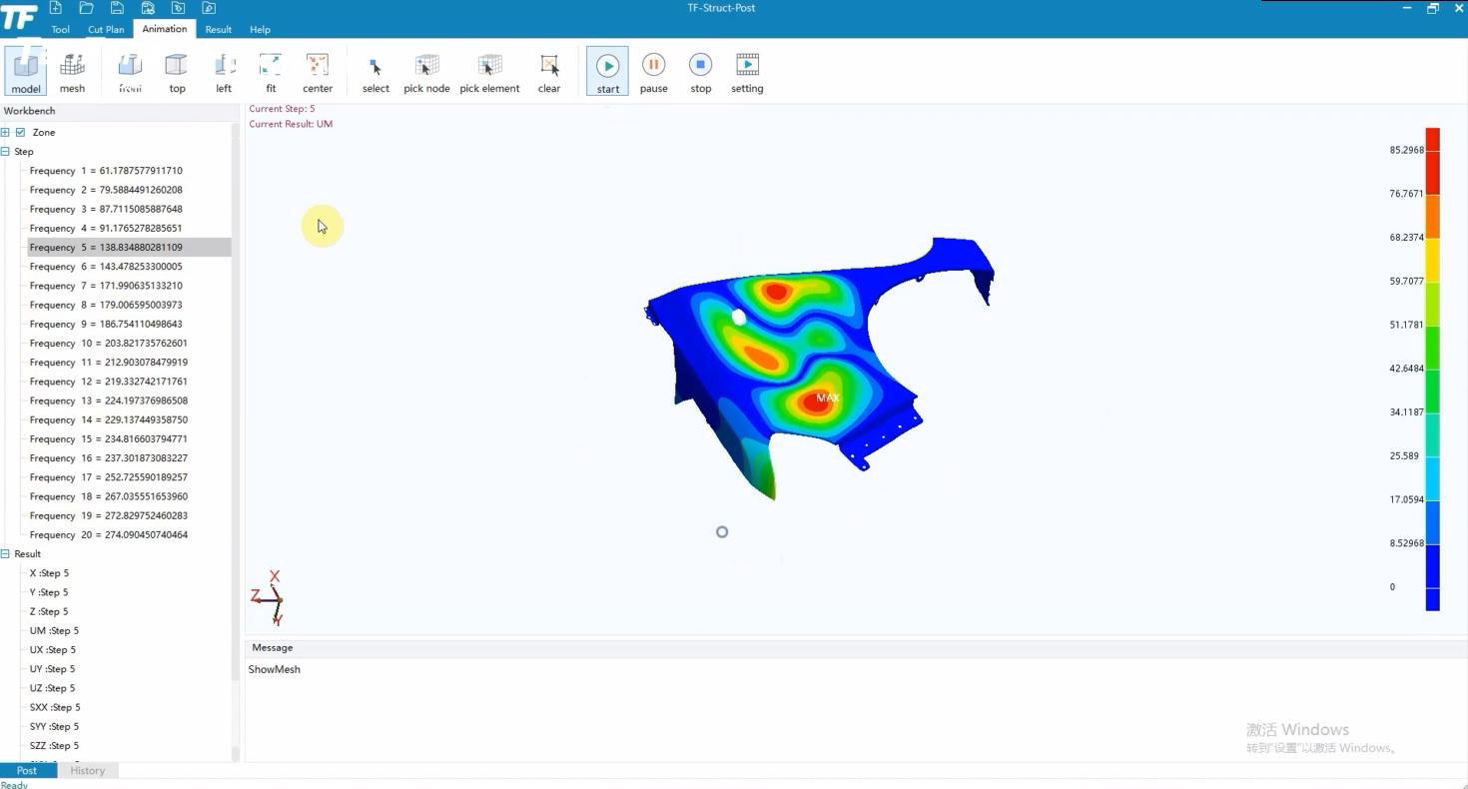Start the animation playback
The width and height of the screenshot is (1468, 789).
point(607,72)
